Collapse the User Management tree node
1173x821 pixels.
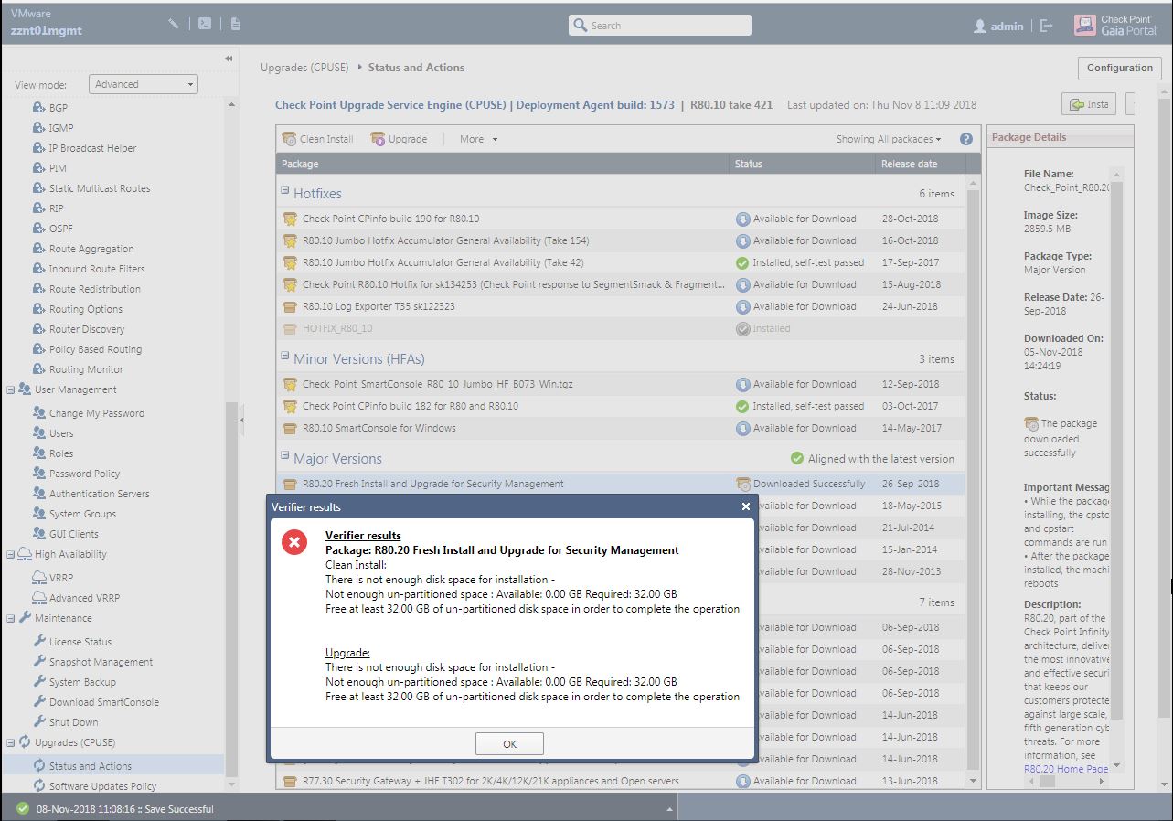pyautogui.click(x=11, y=389)
